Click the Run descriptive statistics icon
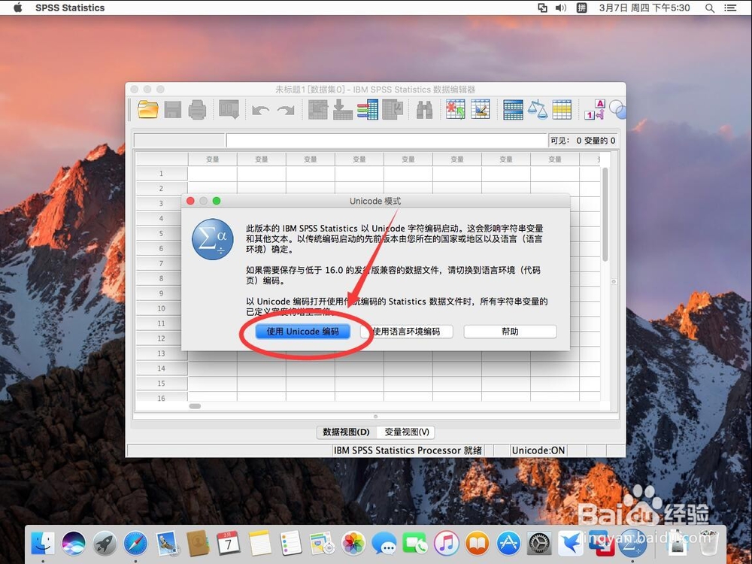This screenshot has height=564, width=752. click(393, 110)
